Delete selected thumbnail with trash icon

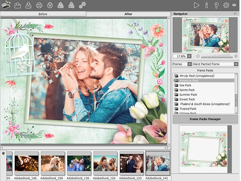tap(3, 153)
